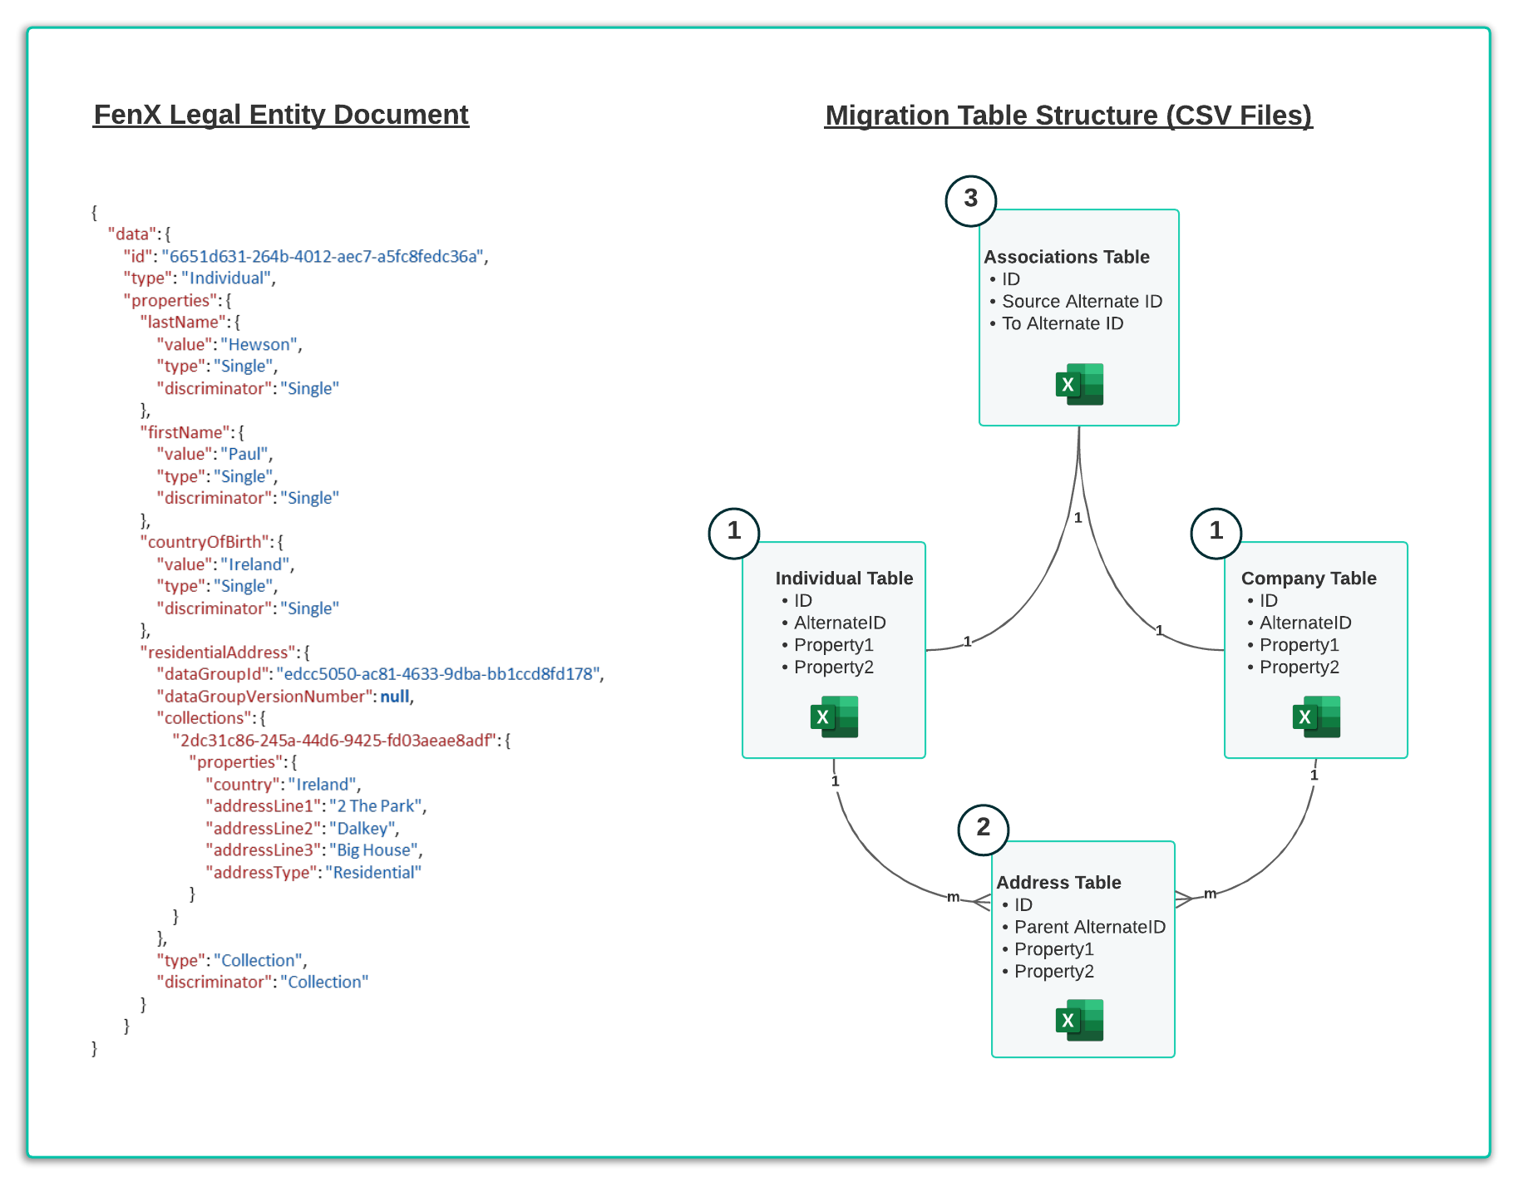Click the null dataGroupVersionNumber value

[395, 697]
